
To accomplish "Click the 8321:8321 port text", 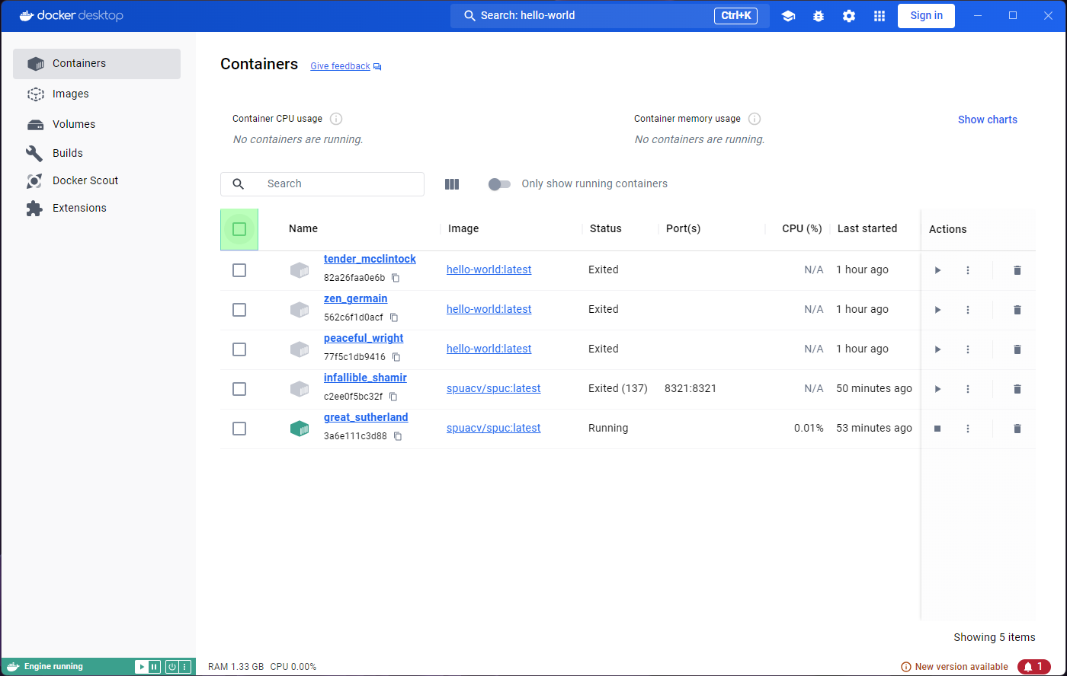I will tap(691, 388).
